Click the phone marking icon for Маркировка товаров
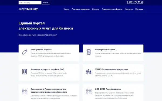This screenshot has width=162, height=101. (x=89, y=52)
